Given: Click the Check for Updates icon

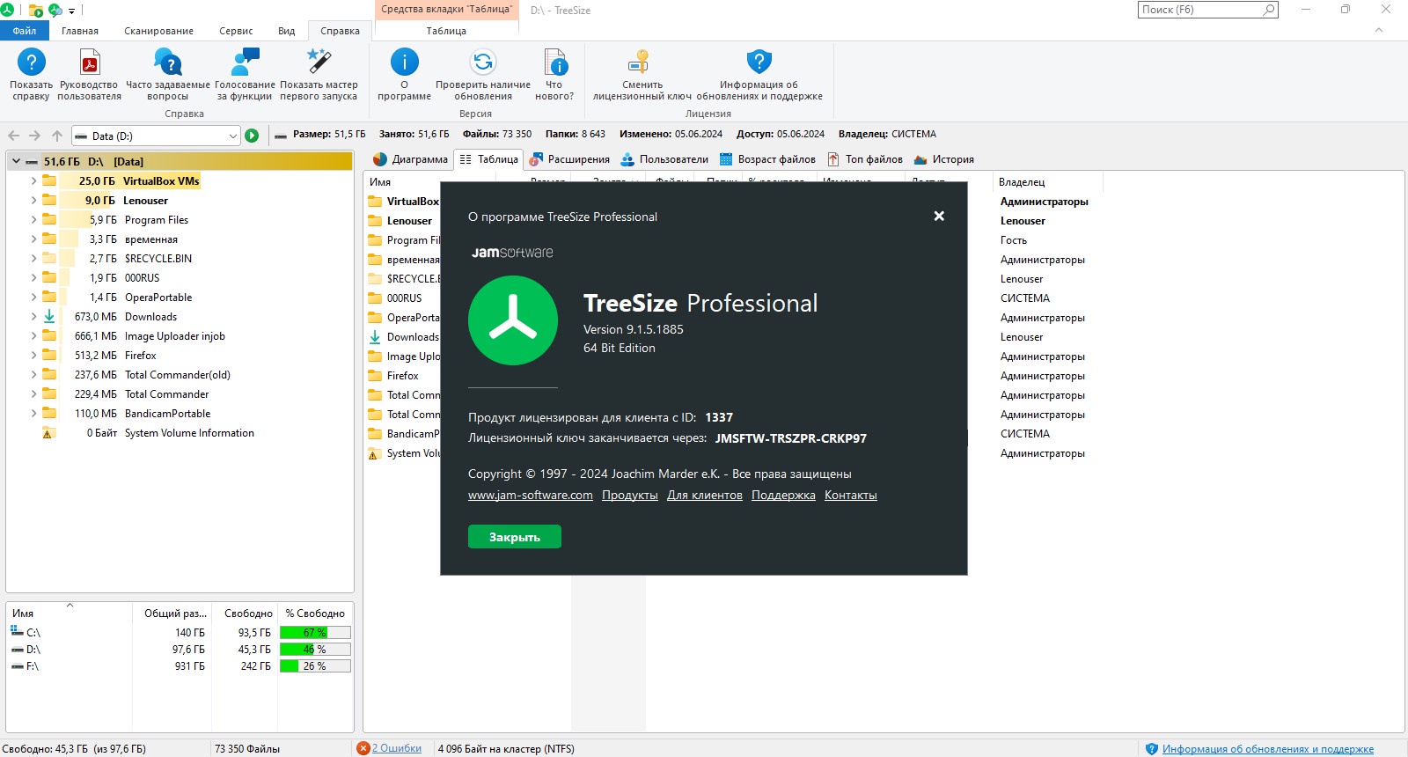Looking at the screenshot, I should coord(483,62).
